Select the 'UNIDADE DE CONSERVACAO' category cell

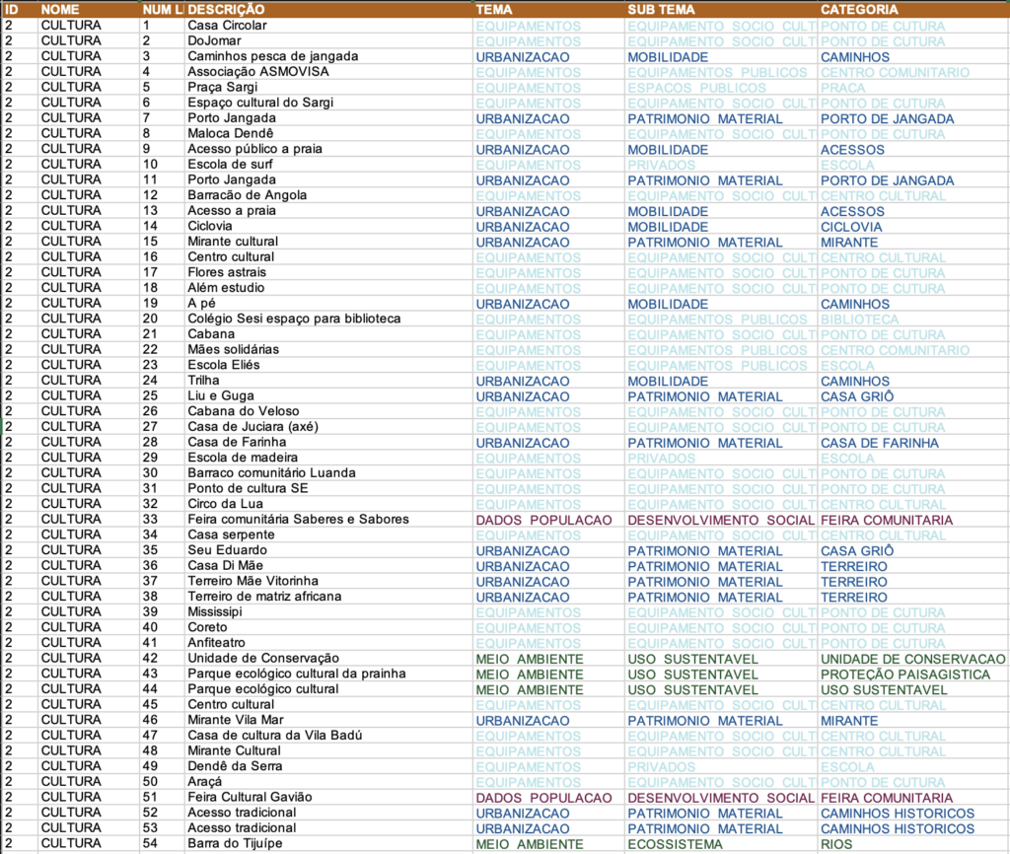pos(912,659)
